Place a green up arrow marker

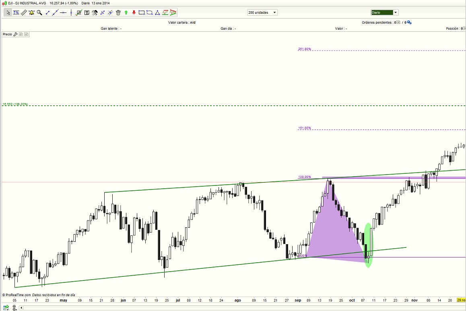[x=126, y=12]
